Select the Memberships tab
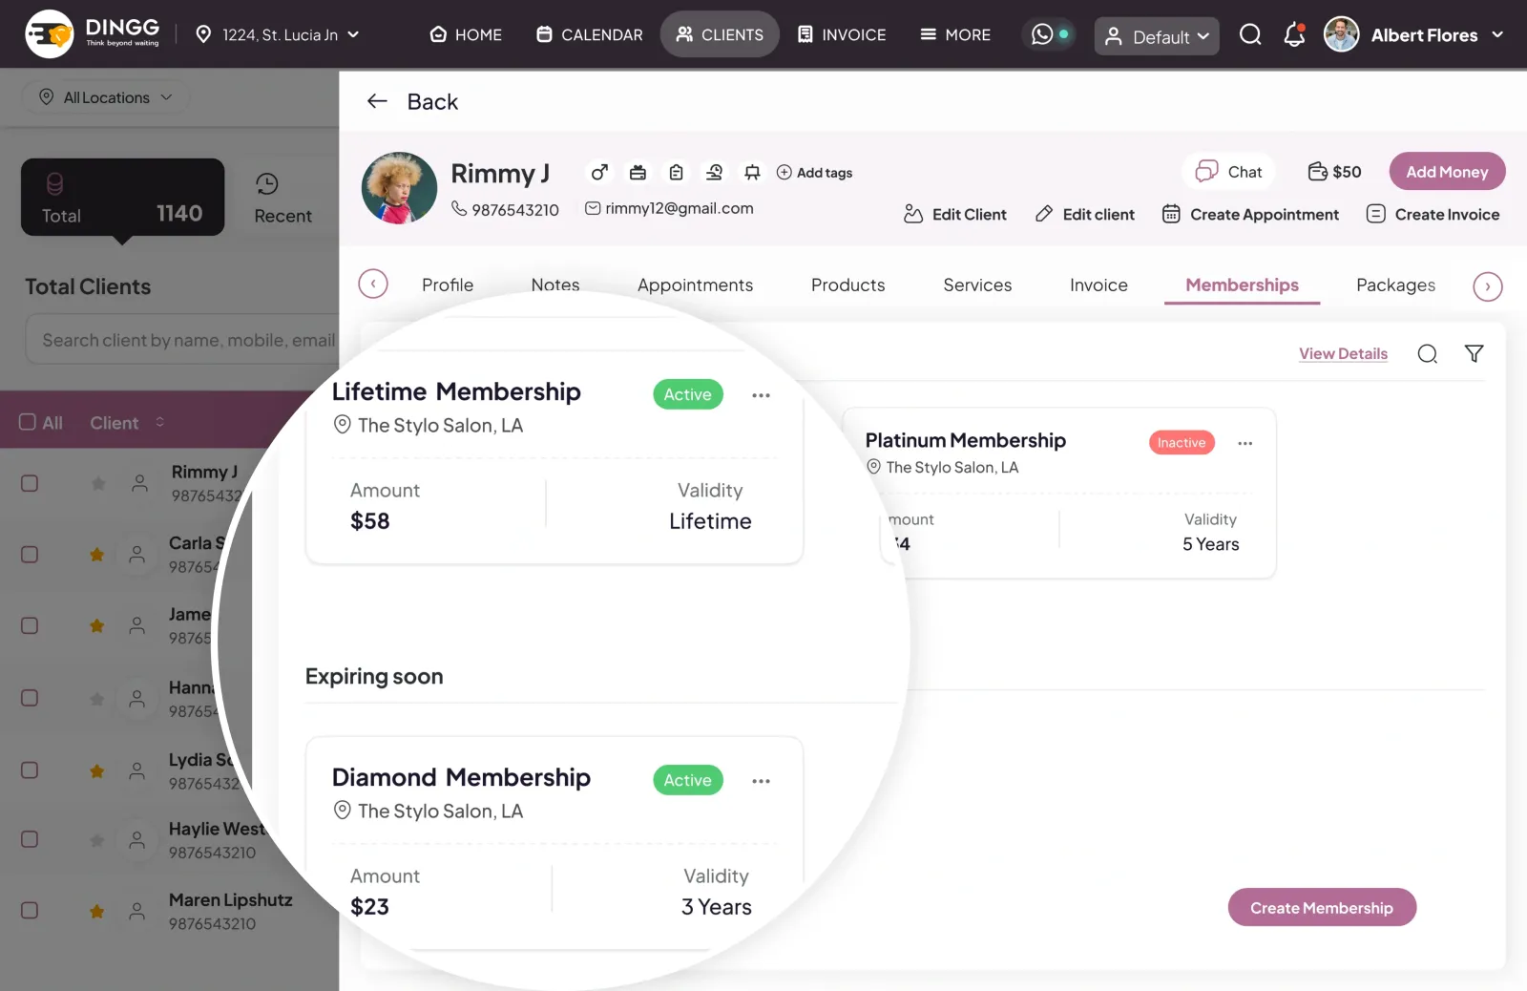The height and width of the screenshot is (991, 1527). point(1242,285)
